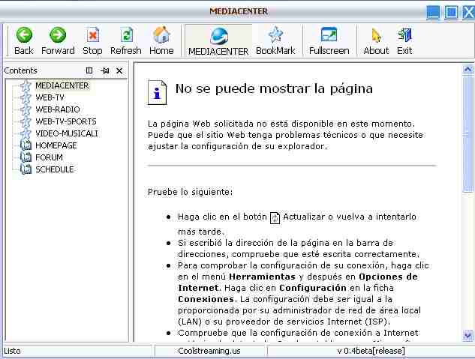This screenshot has width=475, height=359.
Task: Click the Back navigation arrow icon
Action: (x=24, y=35)
